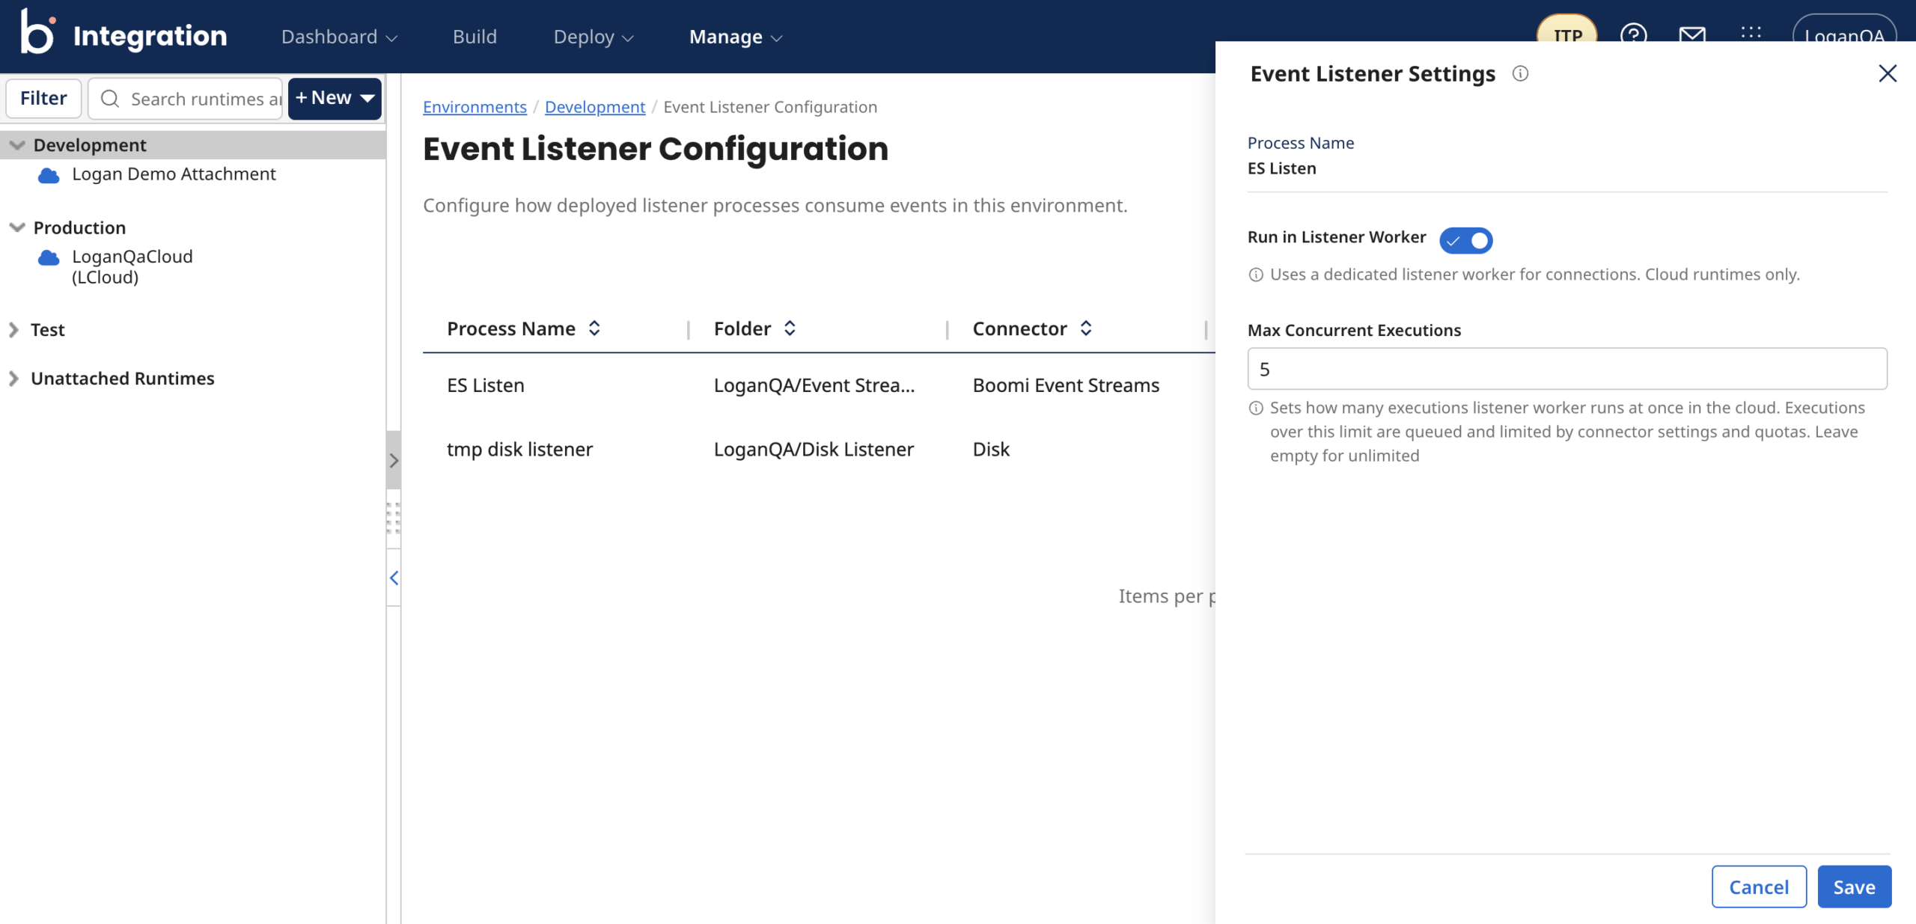Select Logan Demo Attachment runtime
1916x924 pixels.
coord(174,174)
